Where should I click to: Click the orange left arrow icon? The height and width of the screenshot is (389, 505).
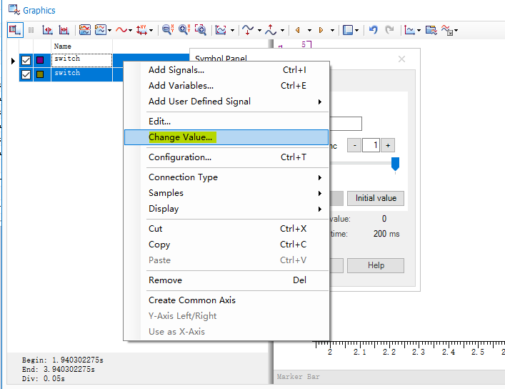[x=298, y=30]
